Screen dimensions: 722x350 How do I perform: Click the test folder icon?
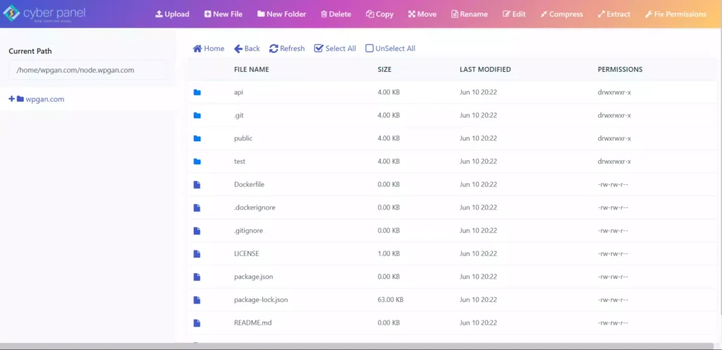pos(197,162)
